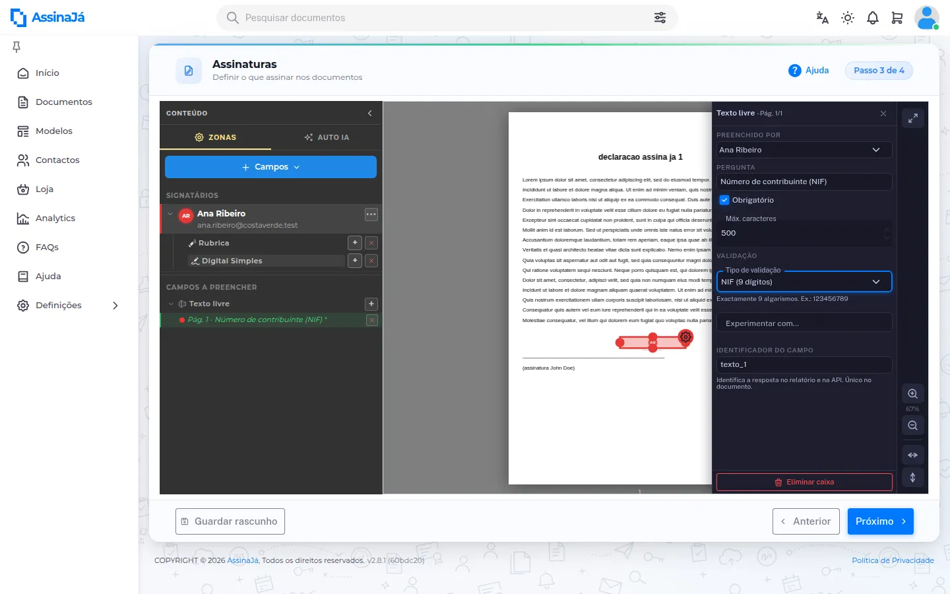The image size is (950, 594).
Task: Fit document to height
Action: click(913, 477)
